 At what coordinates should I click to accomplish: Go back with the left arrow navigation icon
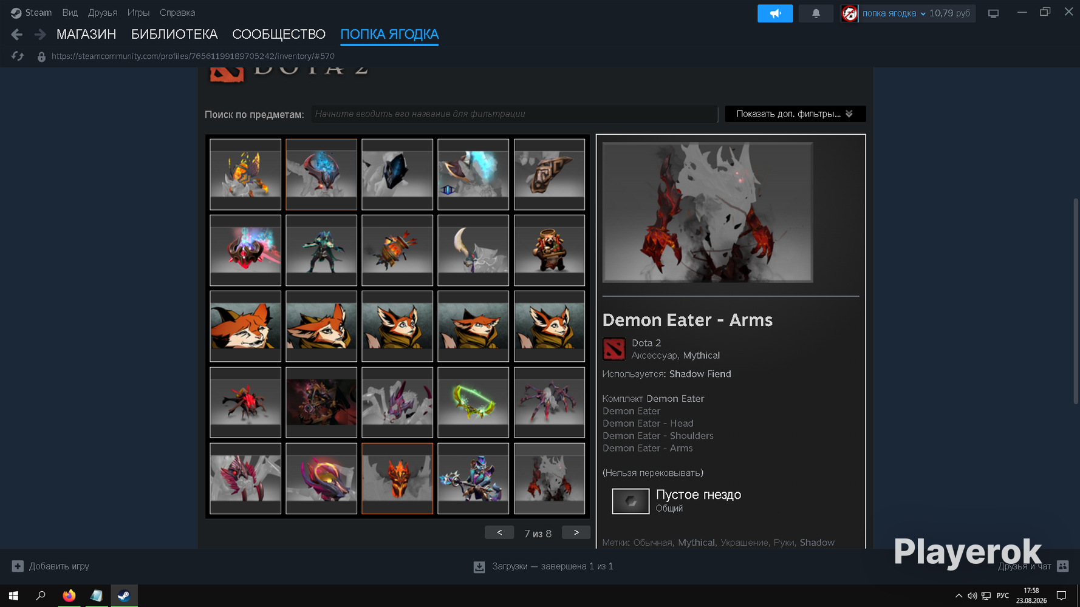pos(17,35)
